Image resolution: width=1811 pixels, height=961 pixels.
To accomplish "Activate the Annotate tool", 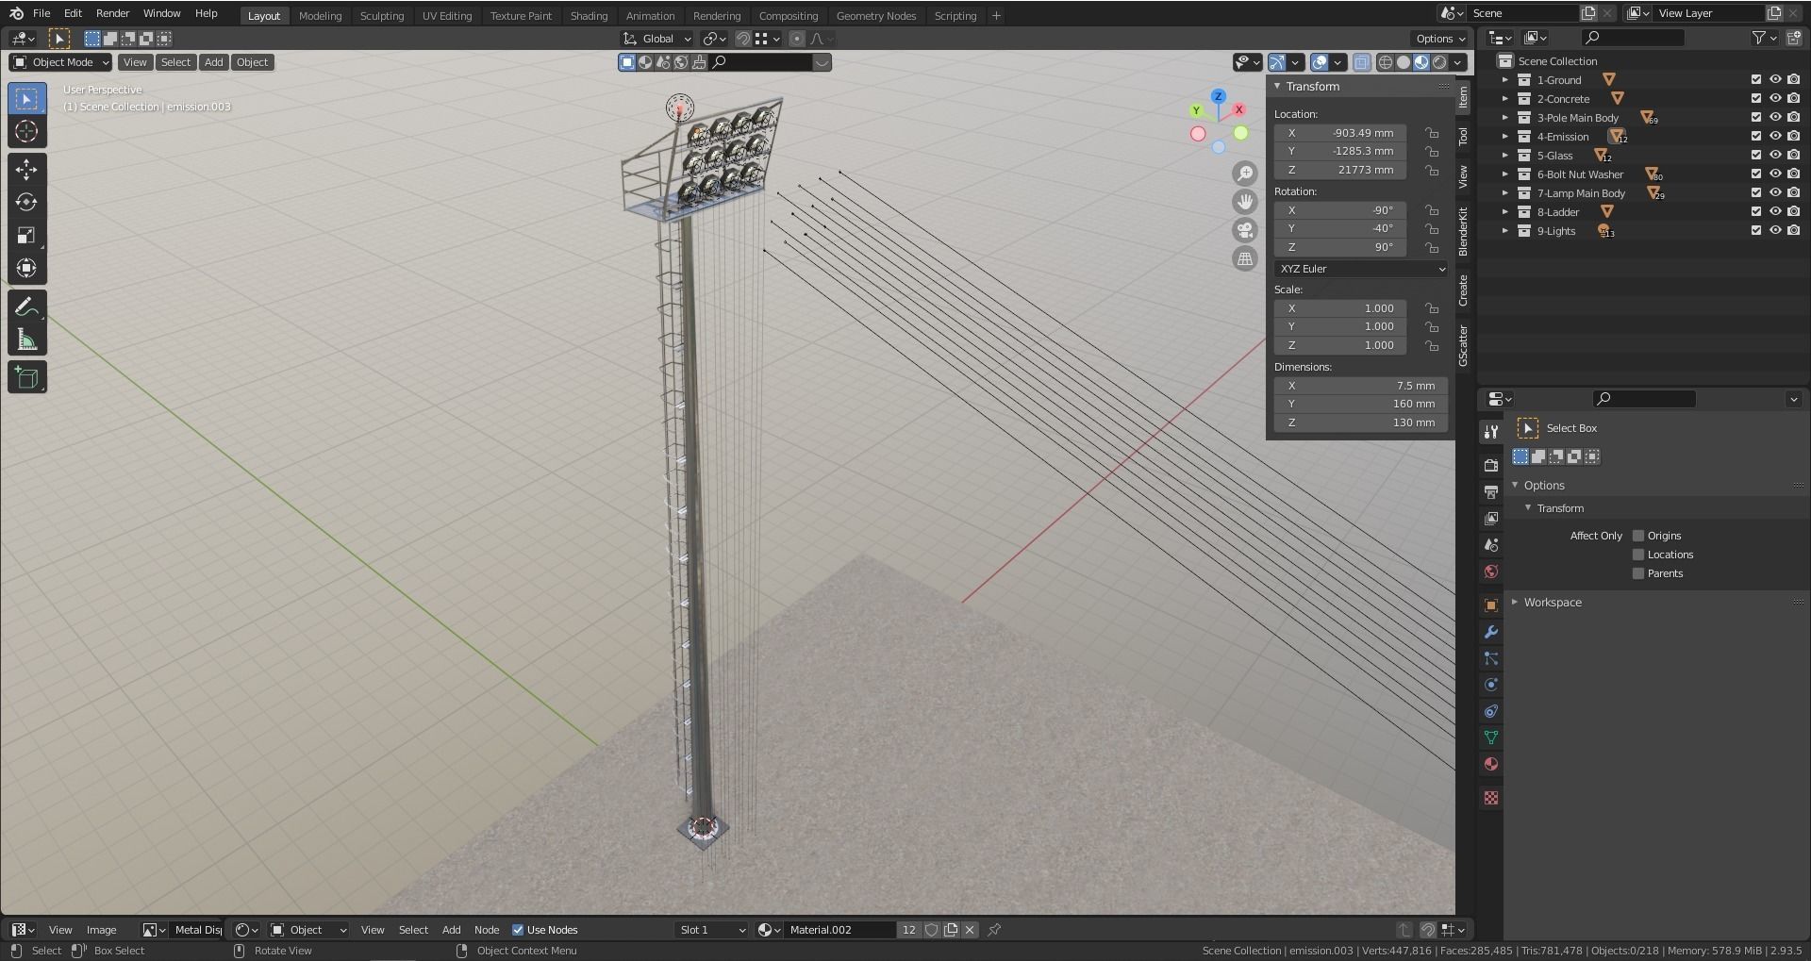I will coord(26,305).
